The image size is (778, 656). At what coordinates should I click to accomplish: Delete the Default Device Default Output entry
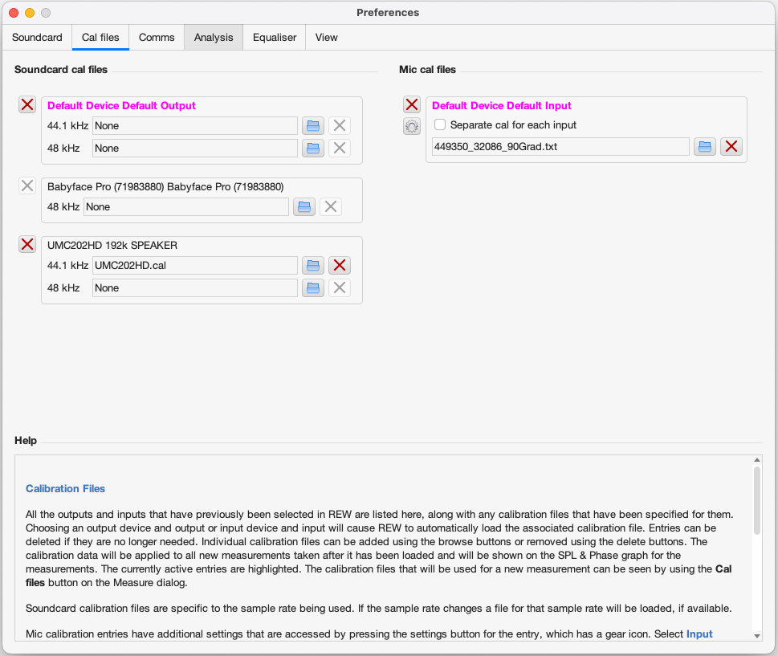27,104
